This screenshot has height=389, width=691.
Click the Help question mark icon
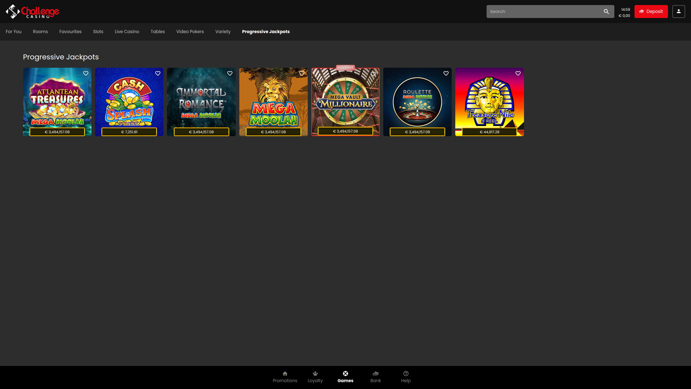(406, 374)
